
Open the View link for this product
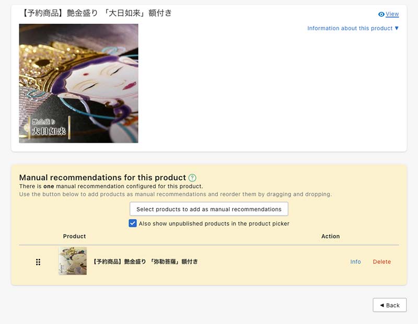pyautogui.click(x=392, y=14)
